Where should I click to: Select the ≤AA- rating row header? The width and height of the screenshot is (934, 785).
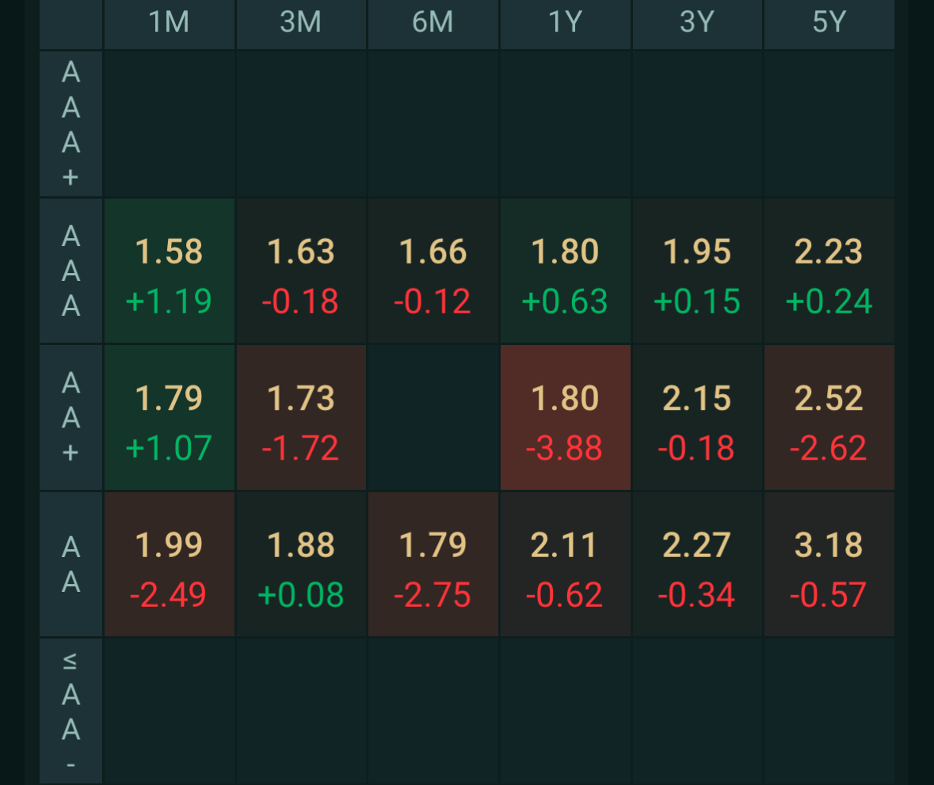tap(71, 711)
